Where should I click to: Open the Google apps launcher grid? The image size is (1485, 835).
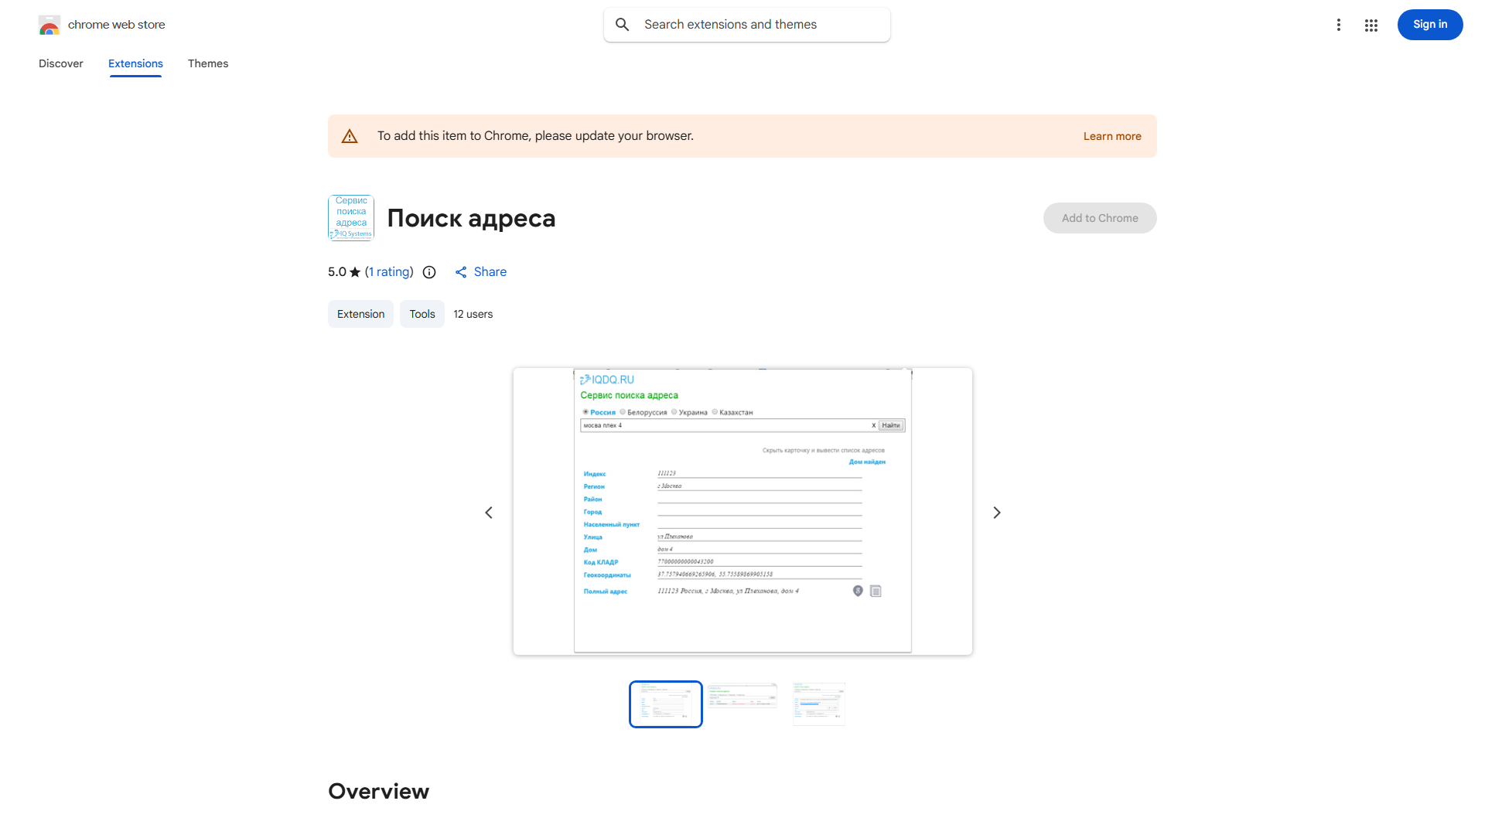1371,25
